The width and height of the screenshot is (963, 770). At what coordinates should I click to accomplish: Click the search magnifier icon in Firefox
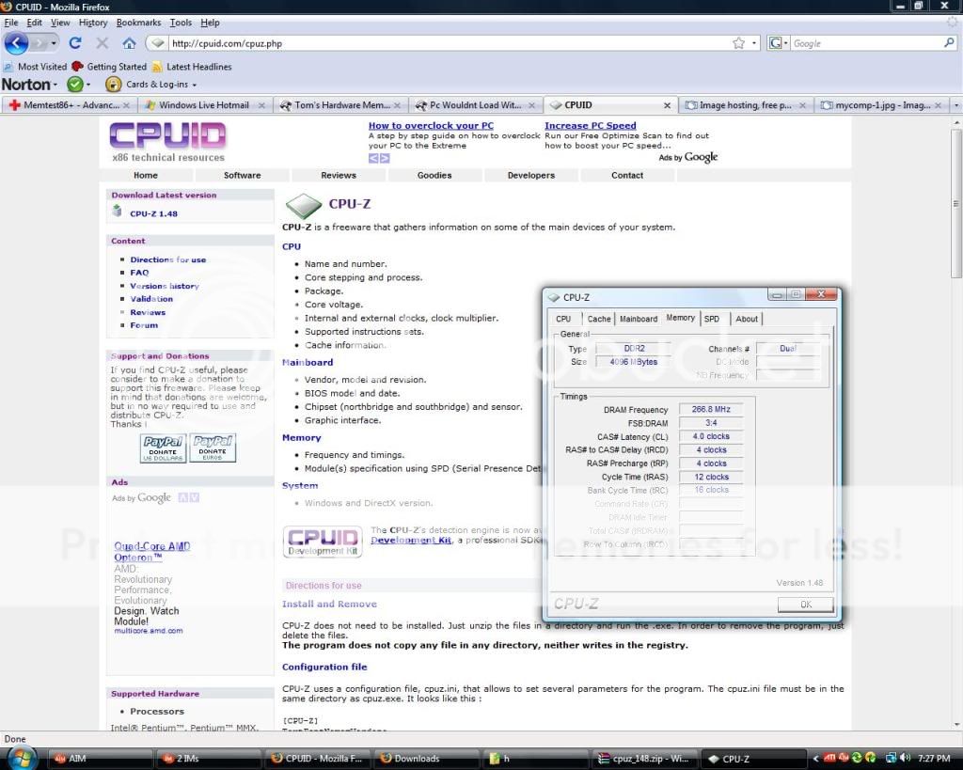coord(949,43)
